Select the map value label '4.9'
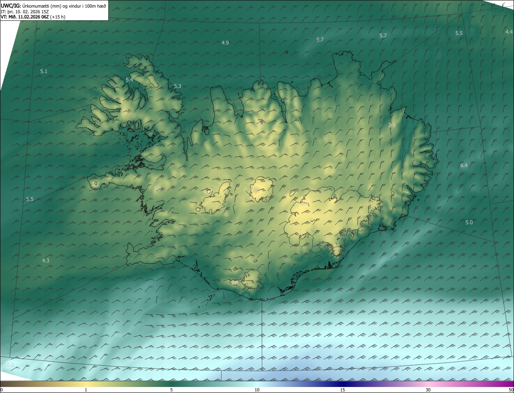This screenshot has width=514, height=393. [225, 43]
